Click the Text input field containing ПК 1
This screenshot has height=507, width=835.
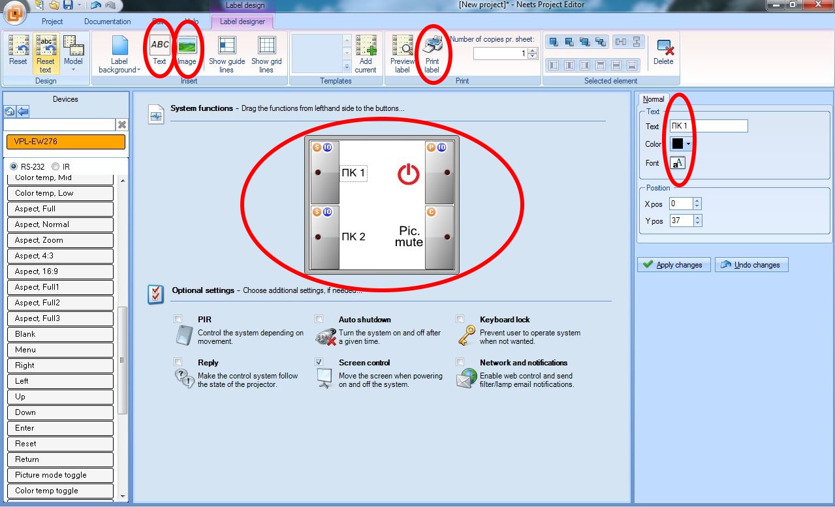click(708, 126)
